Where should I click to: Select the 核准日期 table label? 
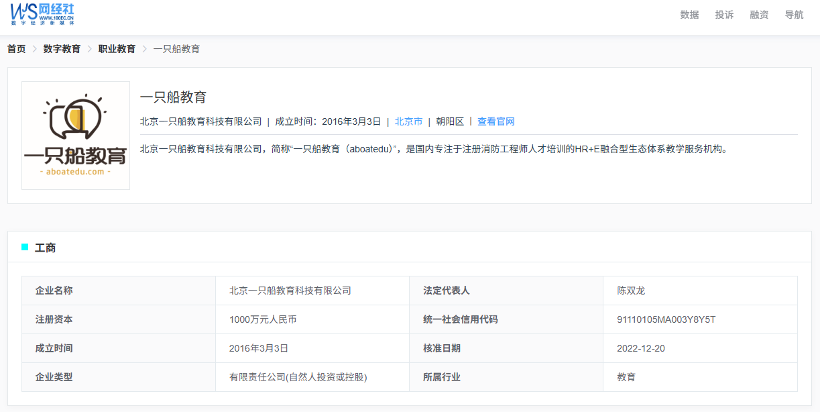[x=442, y=348]
